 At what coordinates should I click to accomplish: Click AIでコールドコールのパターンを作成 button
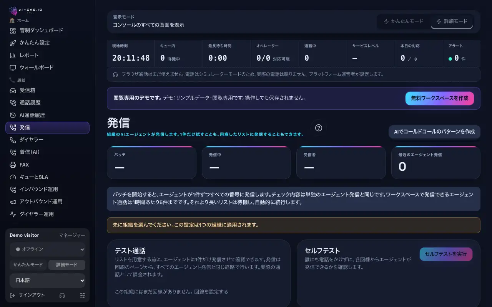[x=434, y=132]
